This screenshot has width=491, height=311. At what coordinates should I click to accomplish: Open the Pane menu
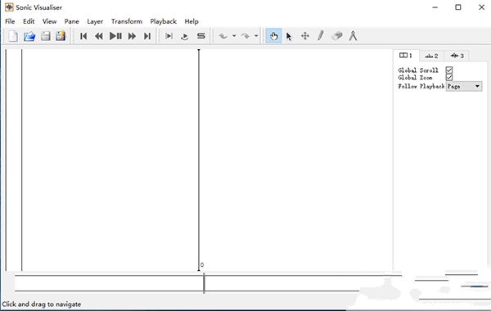coord(72,21)
